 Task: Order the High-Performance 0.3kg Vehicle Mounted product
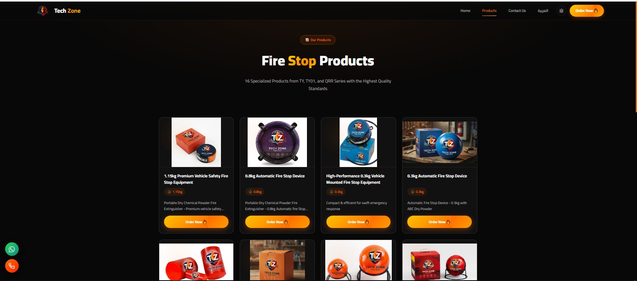[358, 222]
